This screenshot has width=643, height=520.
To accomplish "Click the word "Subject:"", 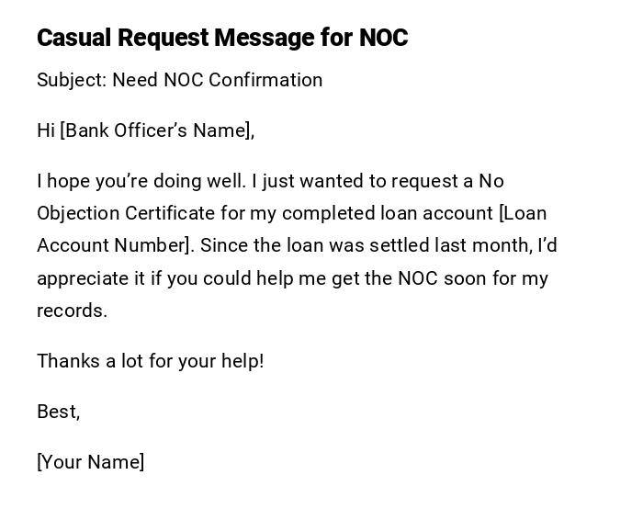I will [x=72, y=80].
